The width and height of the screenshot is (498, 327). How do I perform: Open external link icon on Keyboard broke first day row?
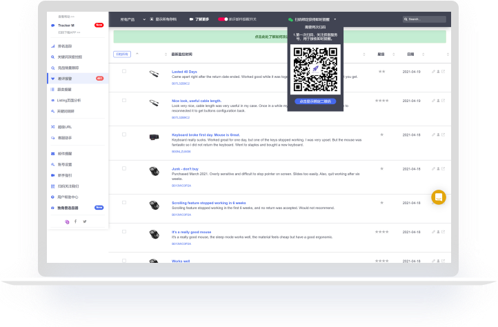(x=443, y=135)
